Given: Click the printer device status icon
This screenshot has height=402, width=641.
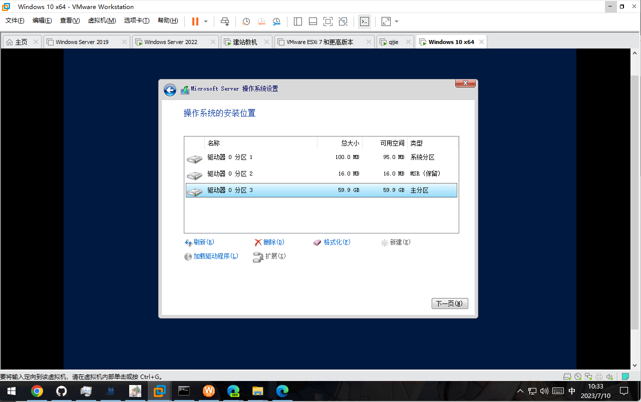Looking at the screenshot, I should click(x=599, y=377).
